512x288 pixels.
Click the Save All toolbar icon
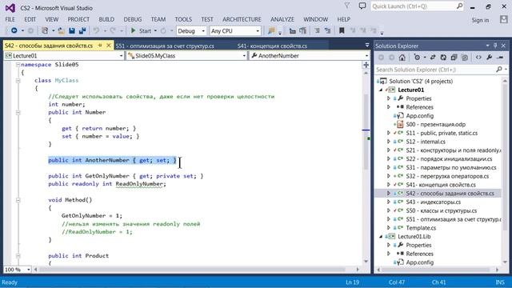(82, 30)
